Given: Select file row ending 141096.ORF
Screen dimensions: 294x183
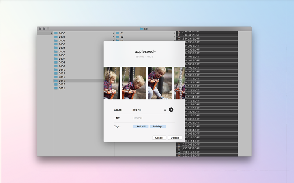Looking at the screenshot, I should click(212, 75).
